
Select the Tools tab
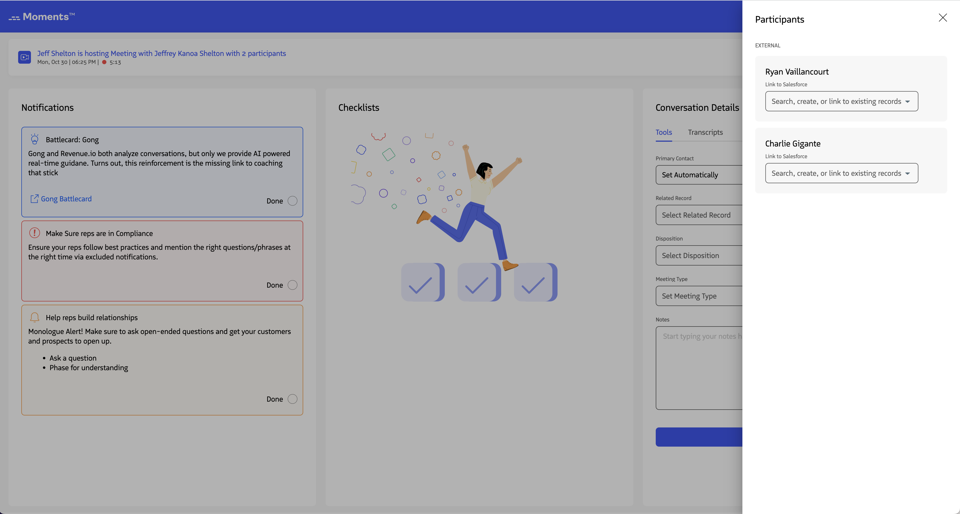[x=664, y=132]
